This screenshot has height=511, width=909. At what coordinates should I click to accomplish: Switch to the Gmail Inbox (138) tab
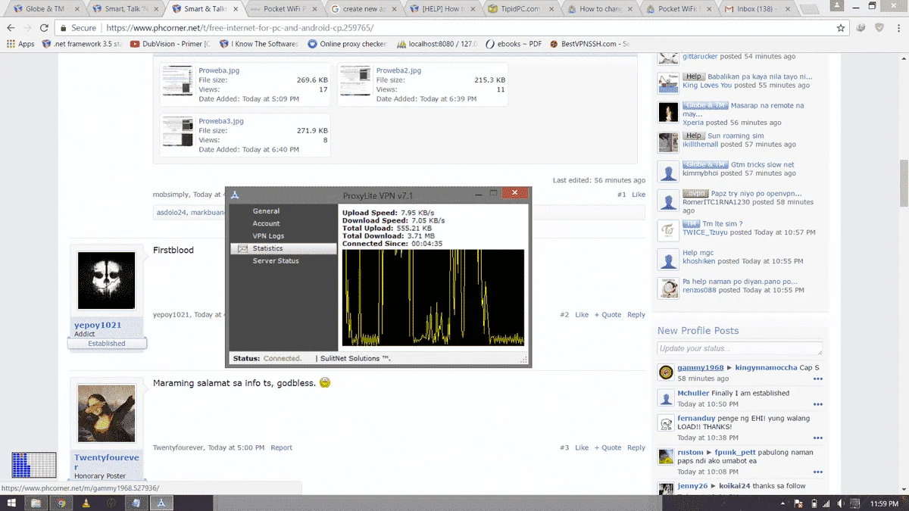758,9
